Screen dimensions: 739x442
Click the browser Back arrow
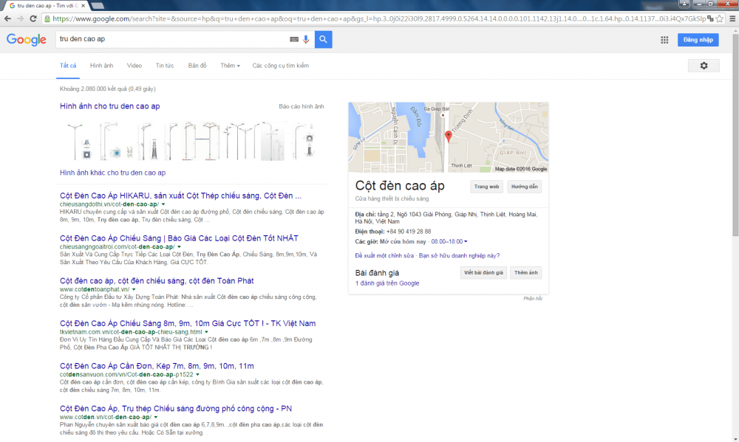7,19
